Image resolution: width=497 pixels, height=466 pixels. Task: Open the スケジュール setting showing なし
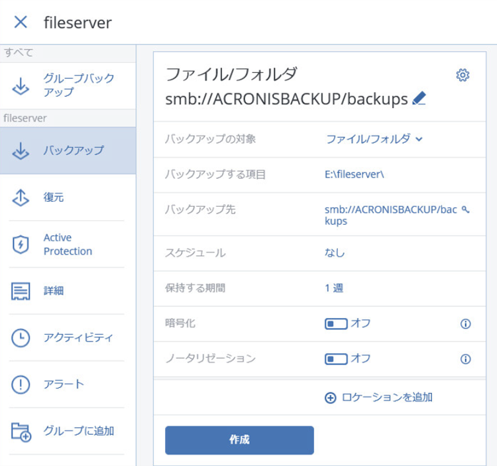click(x=335, y=253)
